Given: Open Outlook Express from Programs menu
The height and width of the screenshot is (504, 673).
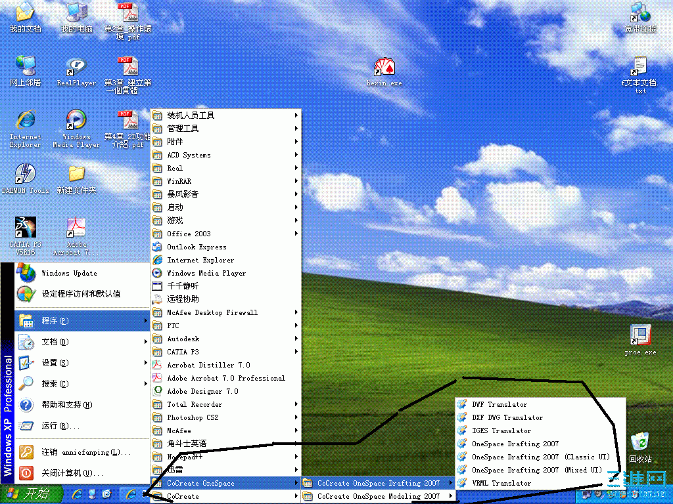Looking at the screenshot, I should pos(194,246).
